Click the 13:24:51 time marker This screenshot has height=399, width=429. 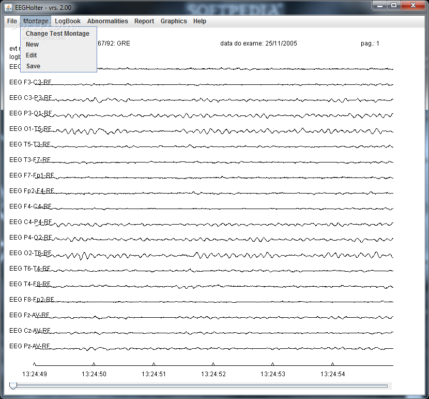click(x=154, y=374)
